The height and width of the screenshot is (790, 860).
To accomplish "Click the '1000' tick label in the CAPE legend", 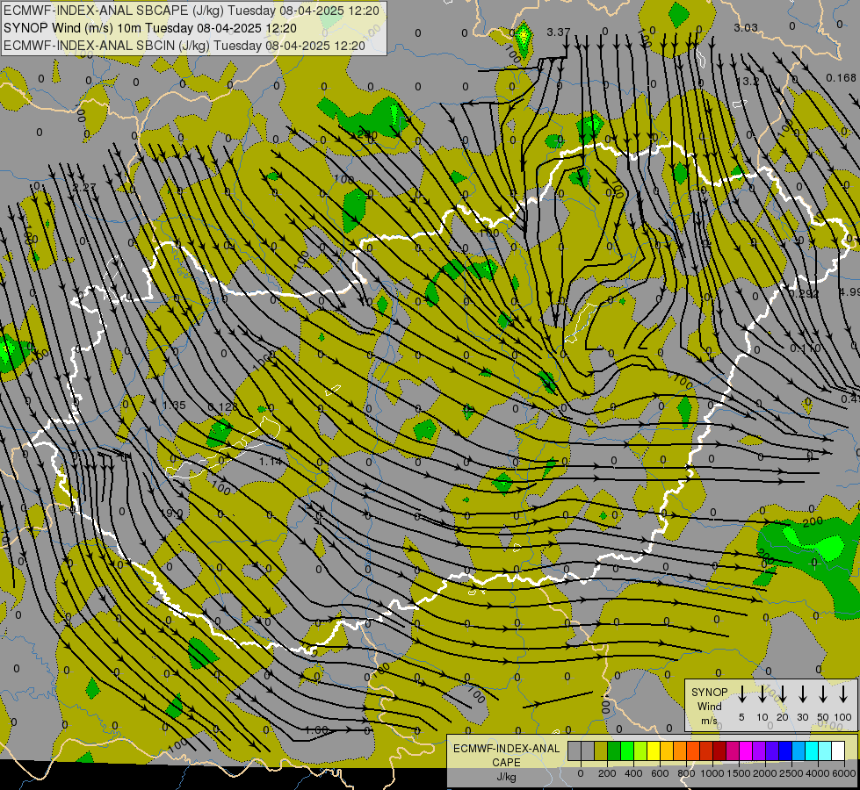I will pos(712,773).
